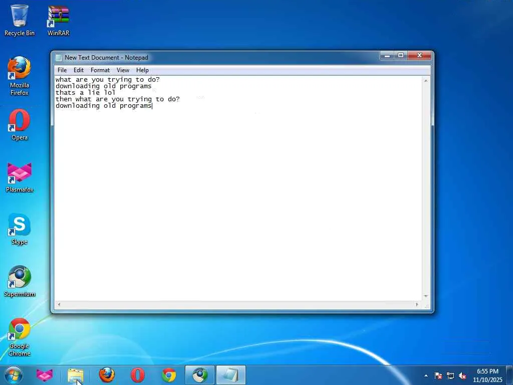Minimize the Notepad window

tap(387, 56)
